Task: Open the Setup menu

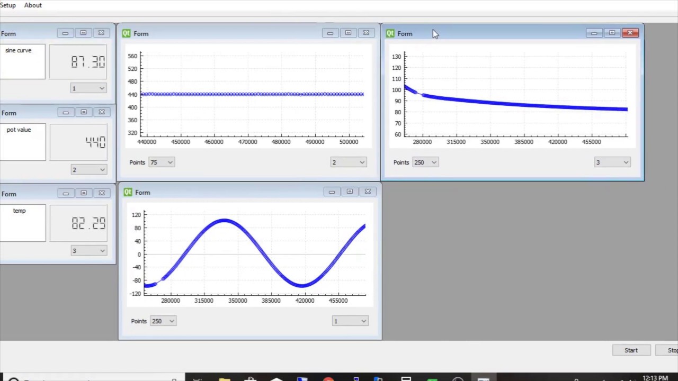Action: 7,5
